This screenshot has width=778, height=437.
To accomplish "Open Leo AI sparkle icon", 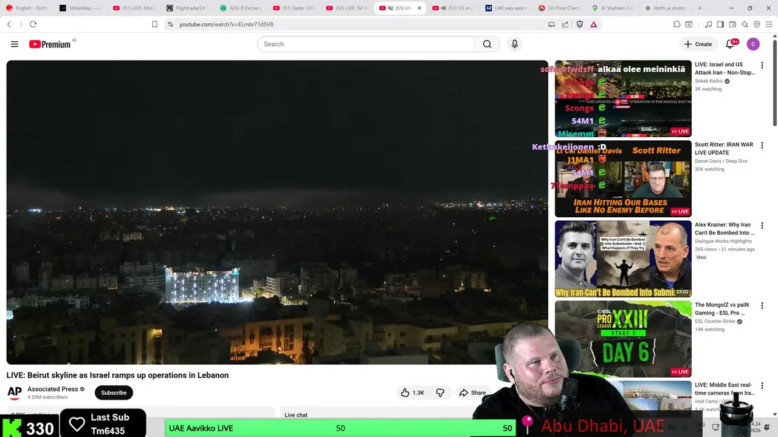I will click(x=745, y=24).
